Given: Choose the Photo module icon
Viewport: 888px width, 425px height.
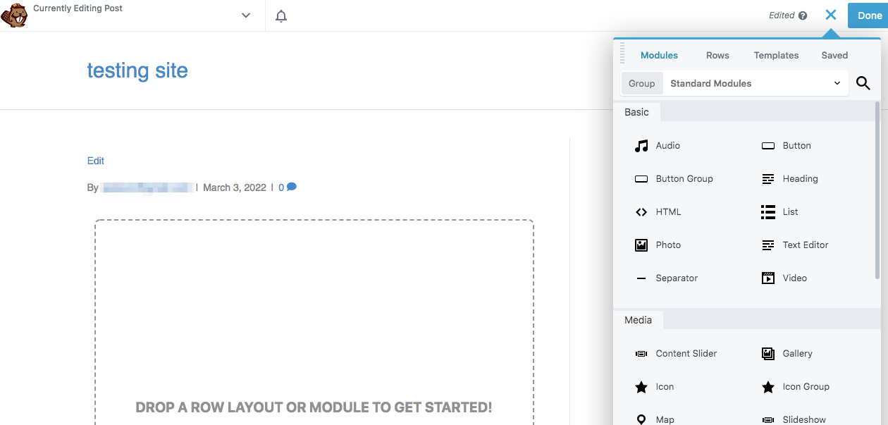Looking at the screenshot, I should point(641,245).
